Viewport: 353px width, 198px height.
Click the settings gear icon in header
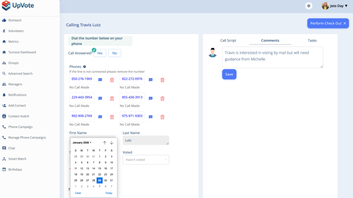pos(309,6)
